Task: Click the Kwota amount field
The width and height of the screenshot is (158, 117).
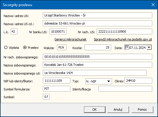Action: click(98, 47)
